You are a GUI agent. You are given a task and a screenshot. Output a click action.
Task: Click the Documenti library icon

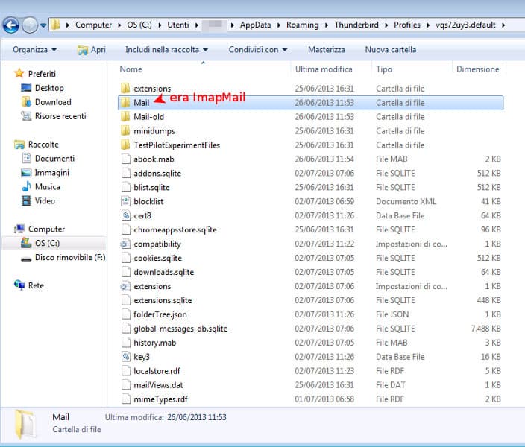[x=26, y=158]
